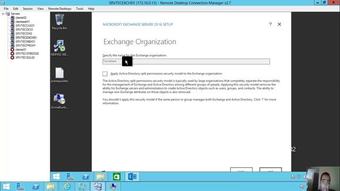Click the 'Servers' group label

click(x=15, y=14)
